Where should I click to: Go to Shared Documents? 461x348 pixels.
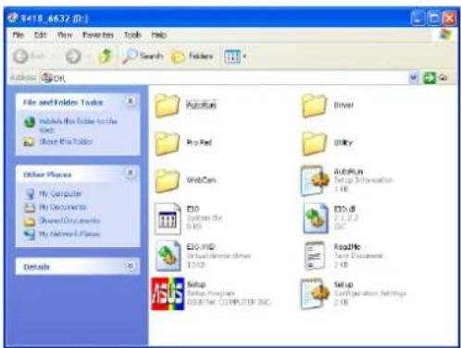(x=69, y=220)
